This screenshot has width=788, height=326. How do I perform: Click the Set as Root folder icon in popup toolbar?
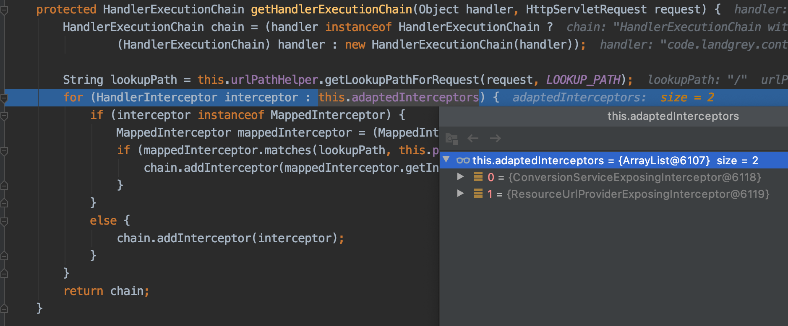[451, 138]
